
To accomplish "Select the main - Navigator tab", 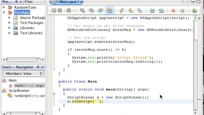I will [18, 67].
